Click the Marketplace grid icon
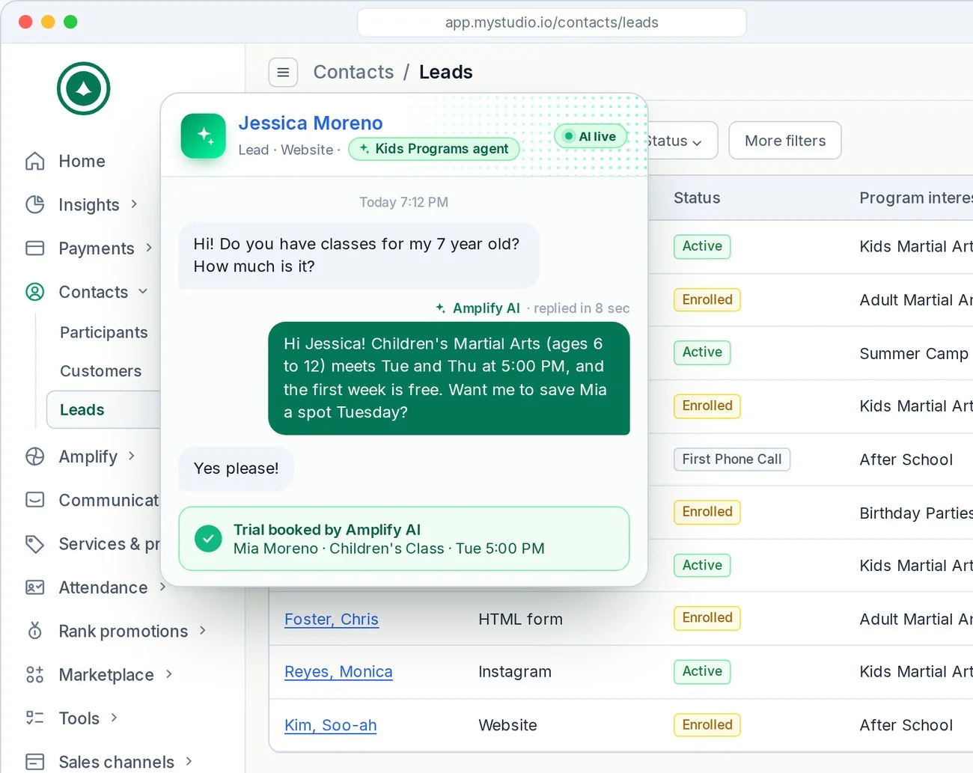 (x=35, y=674)
